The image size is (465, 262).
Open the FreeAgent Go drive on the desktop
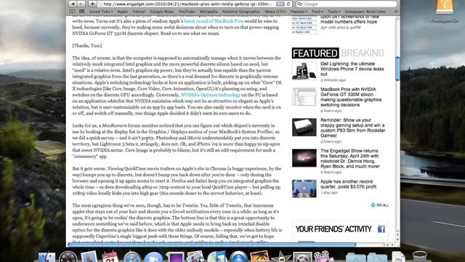(444, 12)
